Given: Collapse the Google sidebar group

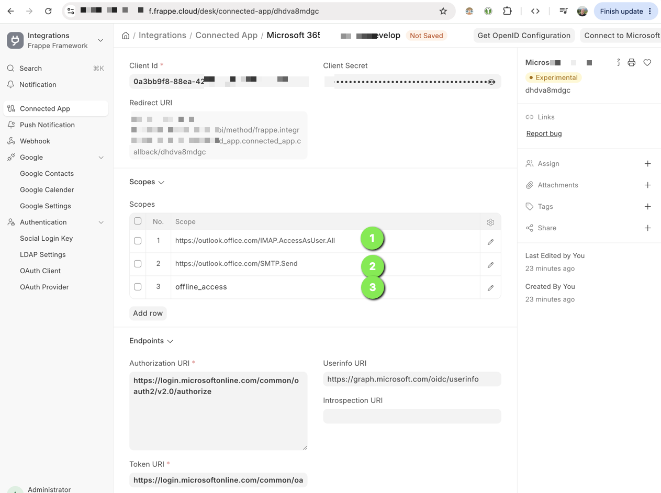Looking at the screenshot, I should click(x=101, y=158).
